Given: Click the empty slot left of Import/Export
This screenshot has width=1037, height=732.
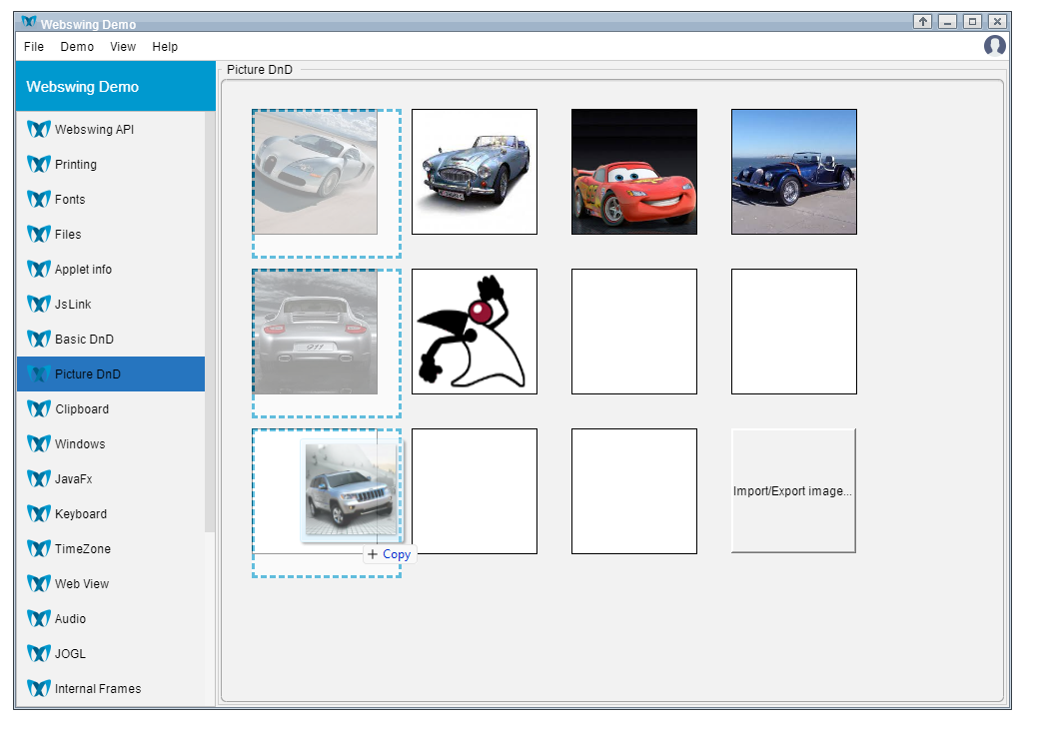Looking at the screenshot, I should (634, 491).
